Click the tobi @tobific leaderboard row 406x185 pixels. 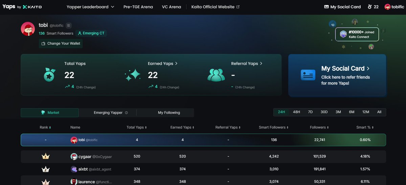(x=203, y=140)
